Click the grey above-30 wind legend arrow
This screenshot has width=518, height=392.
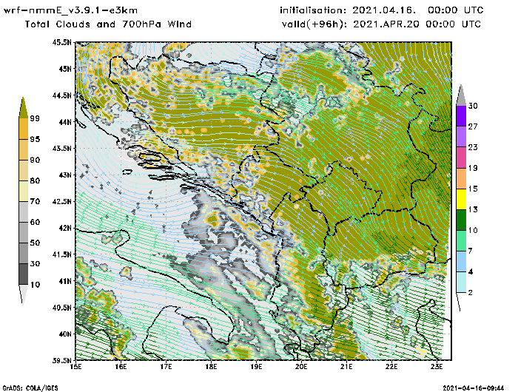(x=461, y=95)
